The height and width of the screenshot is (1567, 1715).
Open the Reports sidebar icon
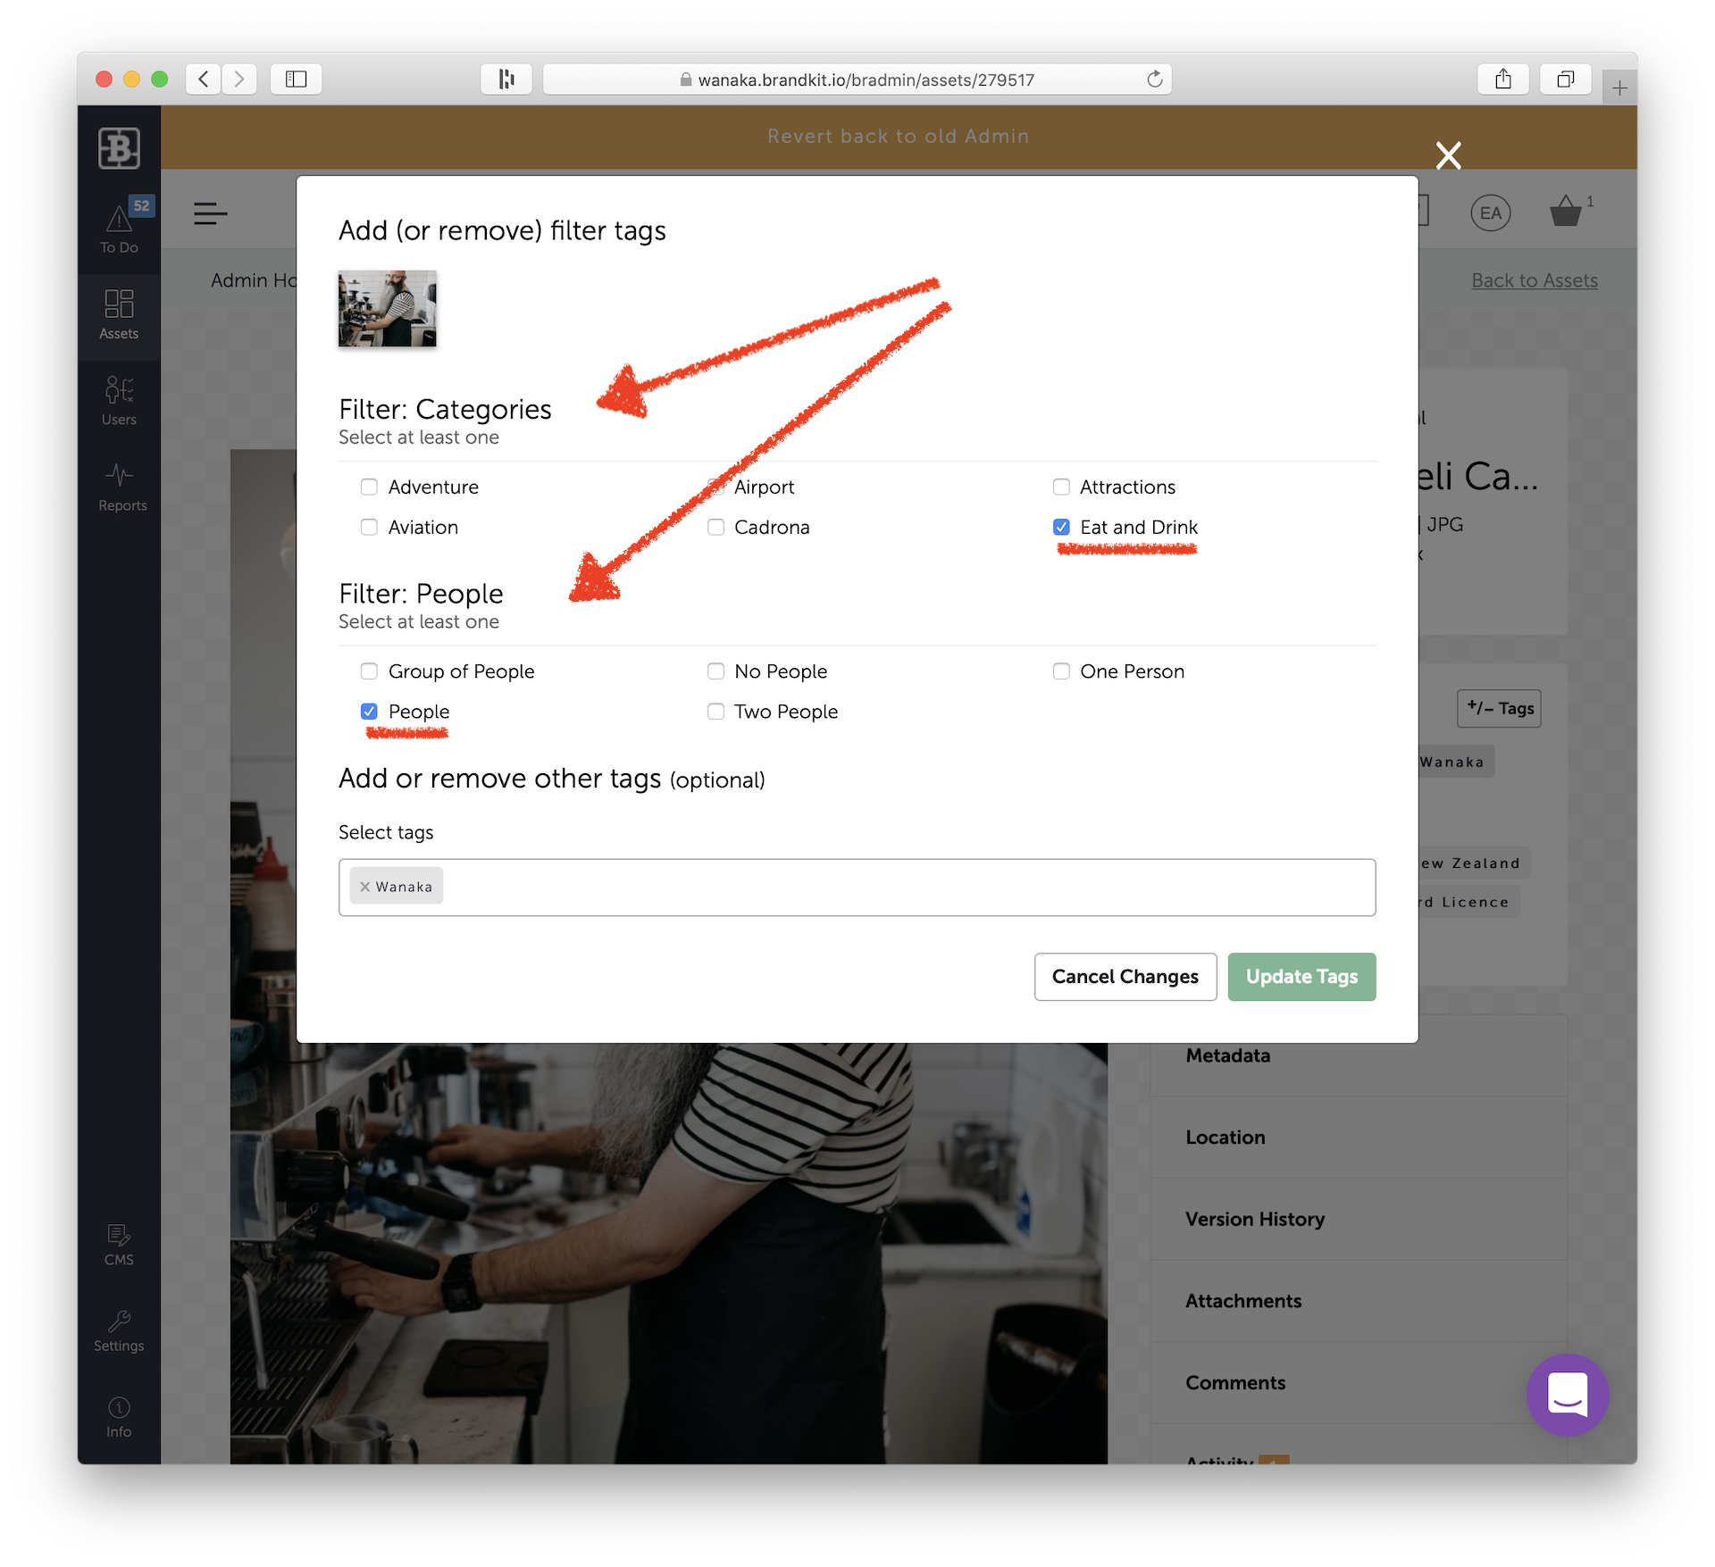121,487
